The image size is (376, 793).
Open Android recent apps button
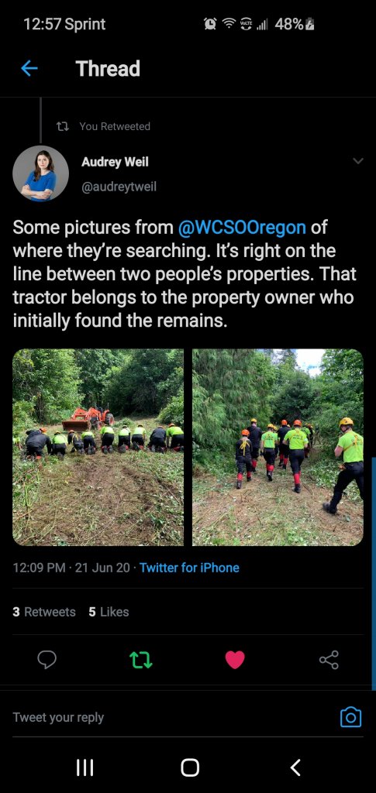pyautogui.click(x=85, y=767)
